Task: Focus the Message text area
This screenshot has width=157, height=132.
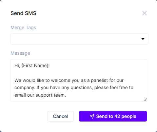Action: tap(79, 80)
